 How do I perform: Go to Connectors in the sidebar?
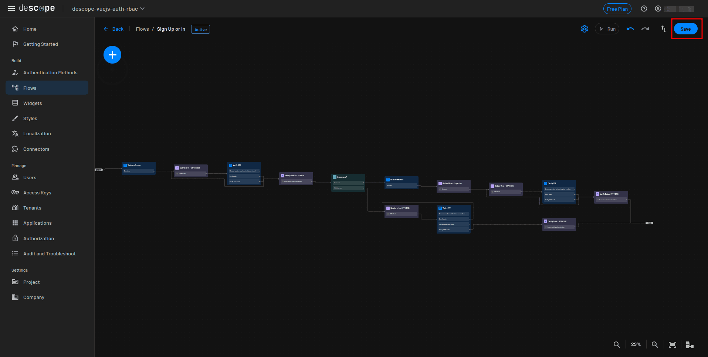(x=36, y=149)
